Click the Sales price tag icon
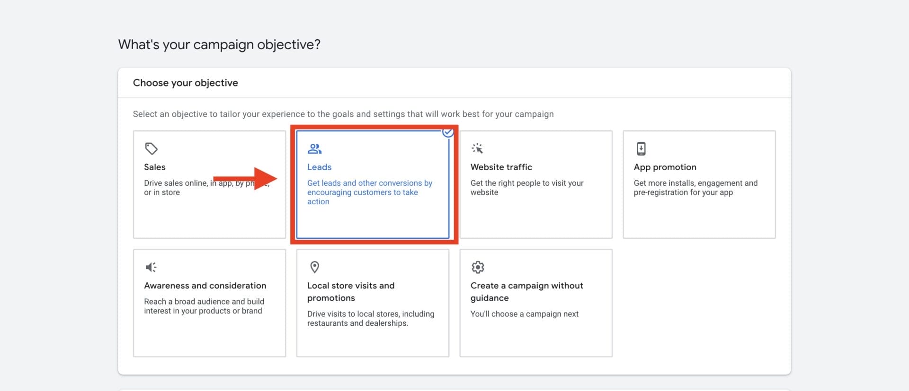Screen dimensions: 909x391 (151, 148)
